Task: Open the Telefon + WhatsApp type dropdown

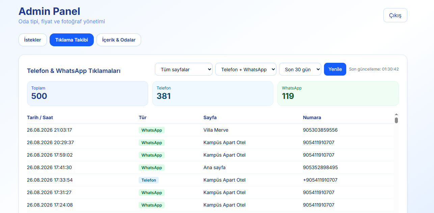Action: point(246,69)
